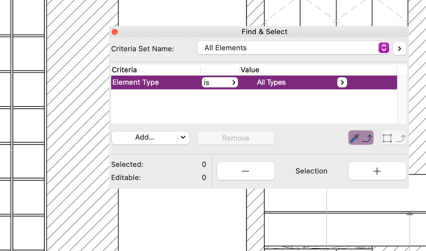This screenshot has width=426, height=251.
Task: Expand the arrow beside the Add button
Action: (x=183, y=137)
